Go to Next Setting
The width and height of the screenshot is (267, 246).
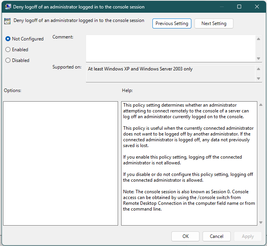point(214,23)
